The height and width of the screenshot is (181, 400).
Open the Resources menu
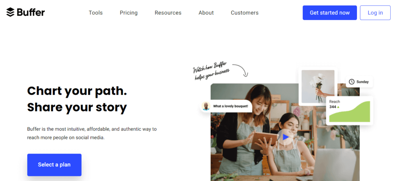[x=168, y=13]
